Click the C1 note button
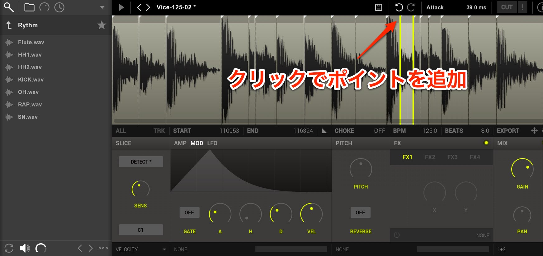Screen dimensions: 543x256 [x=141, y=230]
